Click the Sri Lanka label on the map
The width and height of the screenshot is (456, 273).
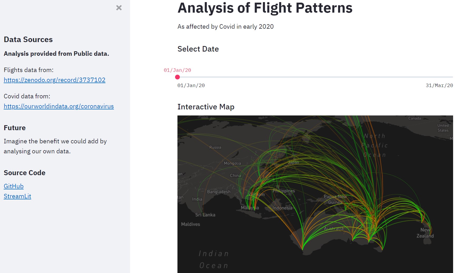click(x=205, y=215)
